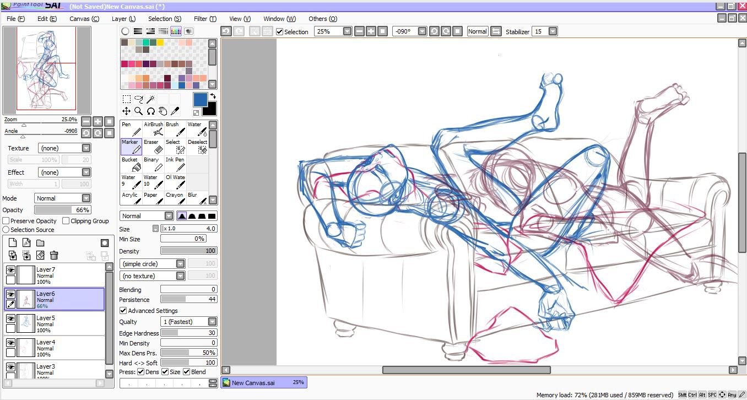Hide Layer4 via its eye icon

10,343
